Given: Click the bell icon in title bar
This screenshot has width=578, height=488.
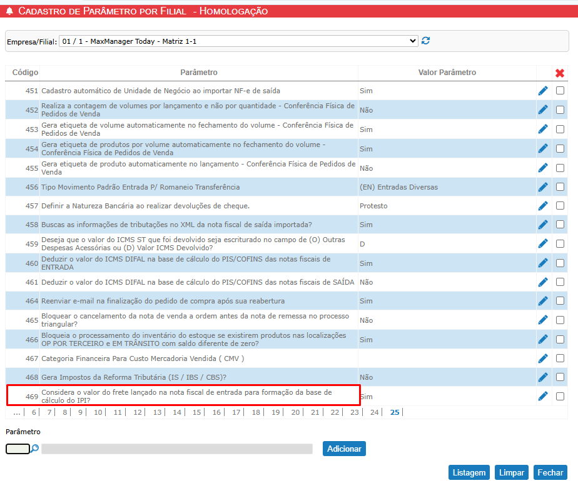Looking at the screenshot, I should coord(9,11).
